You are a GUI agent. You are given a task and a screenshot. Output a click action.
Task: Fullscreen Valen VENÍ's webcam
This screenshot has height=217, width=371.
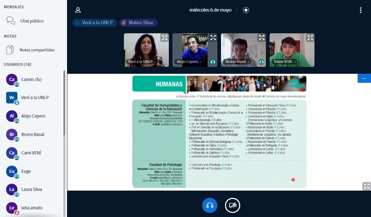(x=310, y=38)
